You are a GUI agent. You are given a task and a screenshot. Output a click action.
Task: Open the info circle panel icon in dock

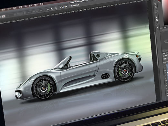coord(156,7)
